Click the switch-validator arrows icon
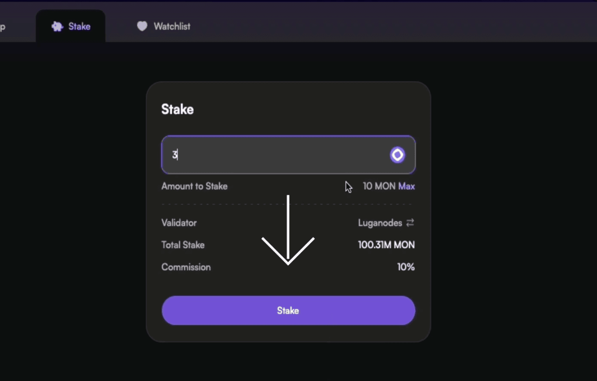Screen dimensions: 597x381 (410, 223)
